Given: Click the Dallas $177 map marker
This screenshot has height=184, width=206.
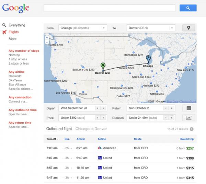Looking at the screenshot, I should point(123,94).
